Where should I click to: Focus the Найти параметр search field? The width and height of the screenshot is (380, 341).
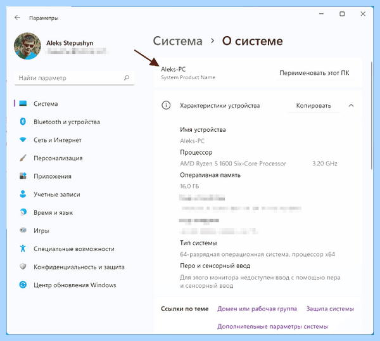click(74, 78)
